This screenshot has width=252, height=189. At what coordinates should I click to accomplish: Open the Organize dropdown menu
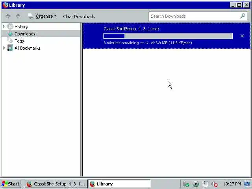42,16
